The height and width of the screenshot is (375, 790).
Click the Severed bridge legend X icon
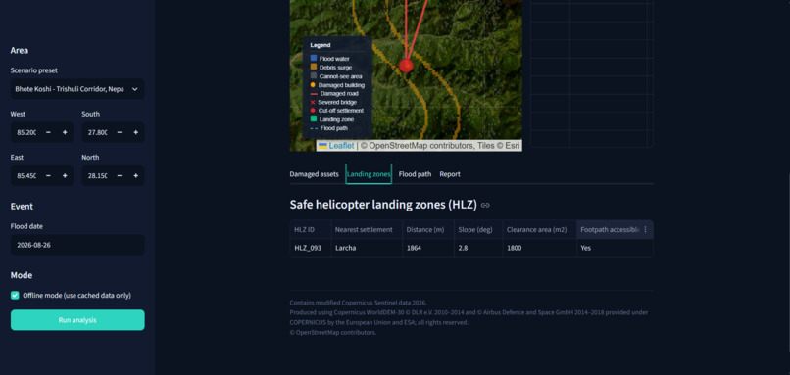point(313,102)
